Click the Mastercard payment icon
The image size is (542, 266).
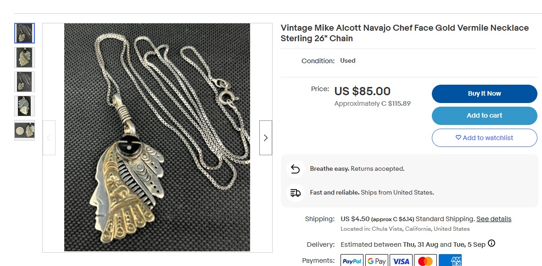click(x=425, y=261)
